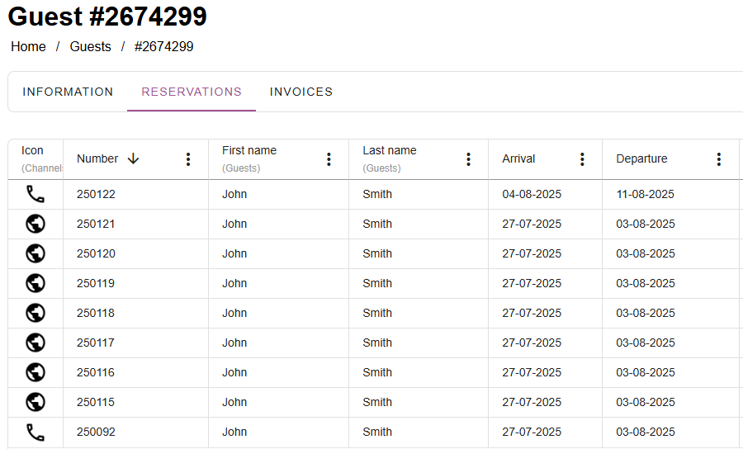Select the Reservations tab

tap(192, 92)
